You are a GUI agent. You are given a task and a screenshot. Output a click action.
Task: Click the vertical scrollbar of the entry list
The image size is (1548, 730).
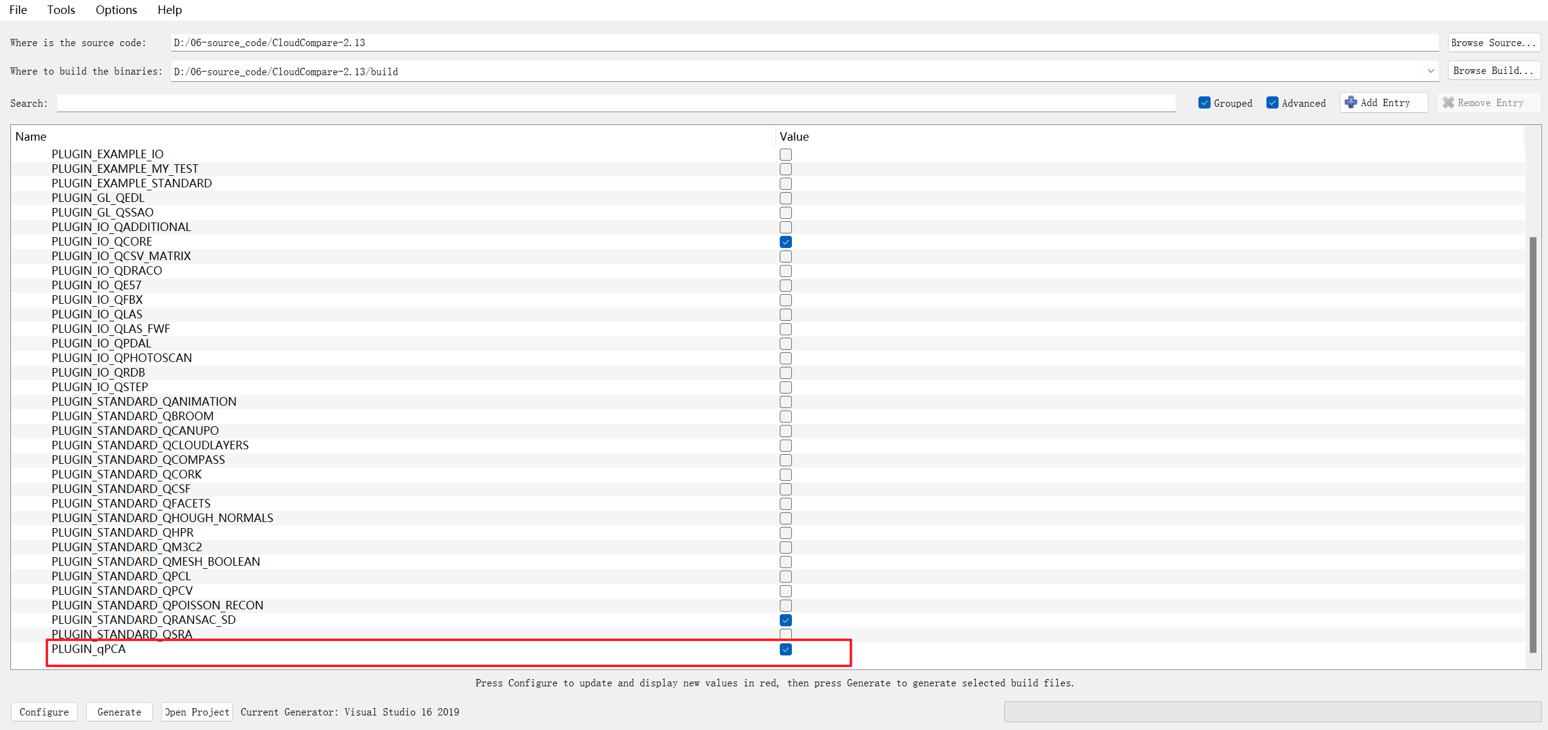click(x=1533, y=444)
